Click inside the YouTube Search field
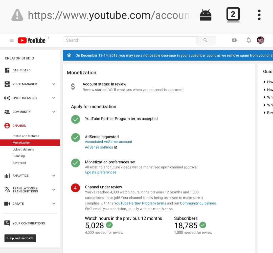 [130, 40]
